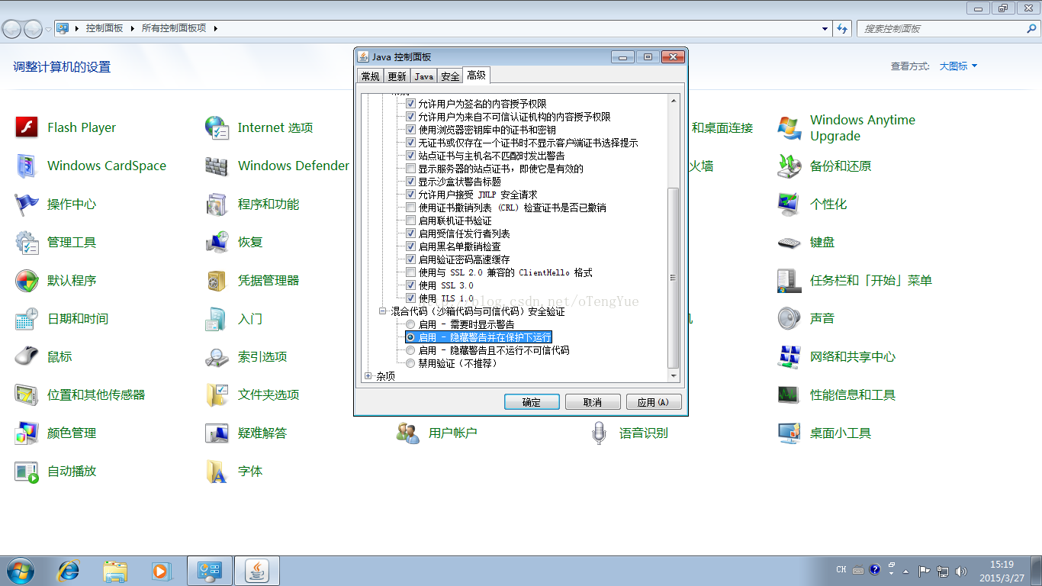Click the Java taskbar button

(257, 570)
